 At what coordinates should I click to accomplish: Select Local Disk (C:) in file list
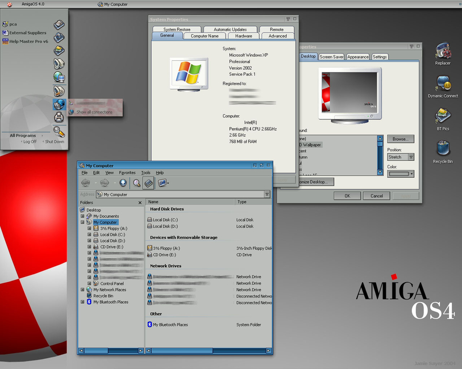pos(163,220)
